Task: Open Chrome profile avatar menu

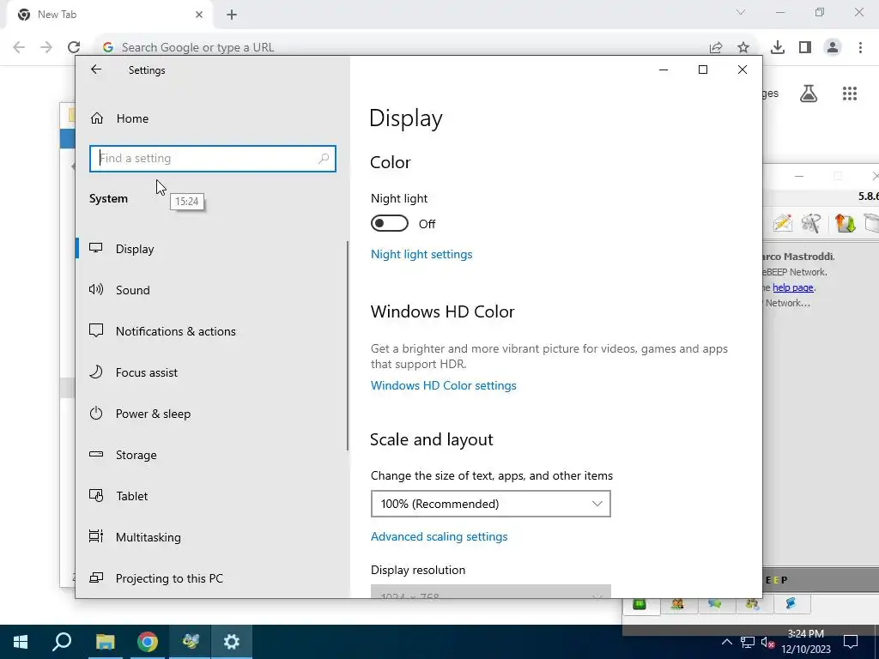Action: [x=833, y=47]
